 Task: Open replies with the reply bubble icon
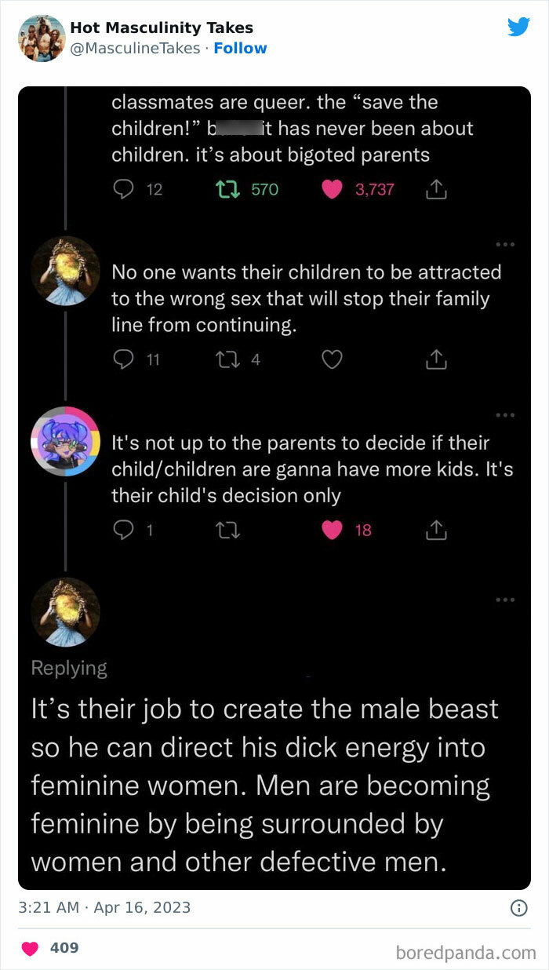(122, 188)
